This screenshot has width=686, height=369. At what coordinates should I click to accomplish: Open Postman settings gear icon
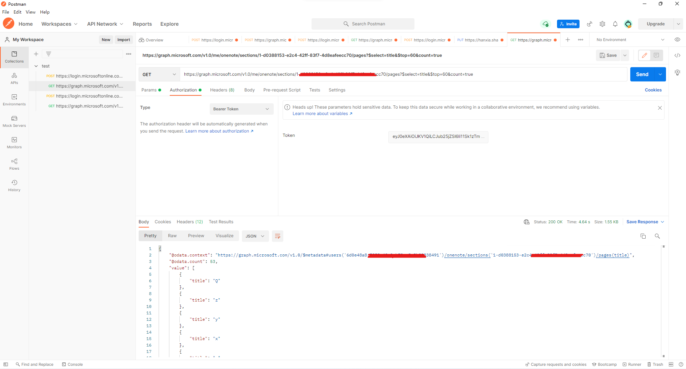tap(602, 24)
